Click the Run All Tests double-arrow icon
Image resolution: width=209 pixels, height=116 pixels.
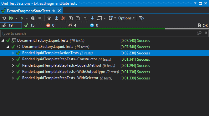click(x=11, y=18)
